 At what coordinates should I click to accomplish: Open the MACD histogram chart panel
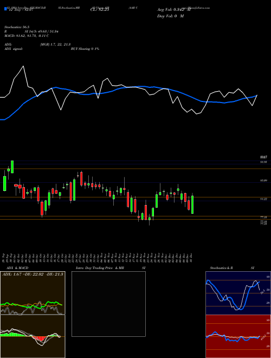coord(33,336)
